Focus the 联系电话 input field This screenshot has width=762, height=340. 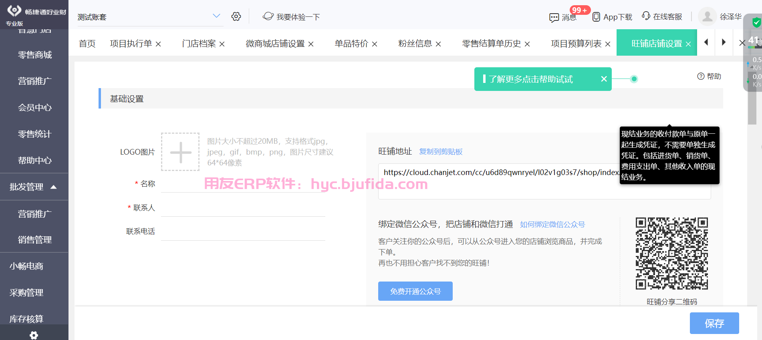(x=243, y=232)
